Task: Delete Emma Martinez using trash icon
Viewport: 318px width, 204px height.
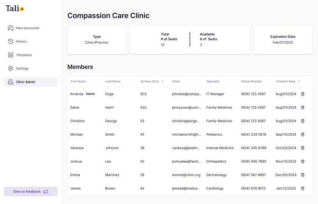Action: (303, 175)
